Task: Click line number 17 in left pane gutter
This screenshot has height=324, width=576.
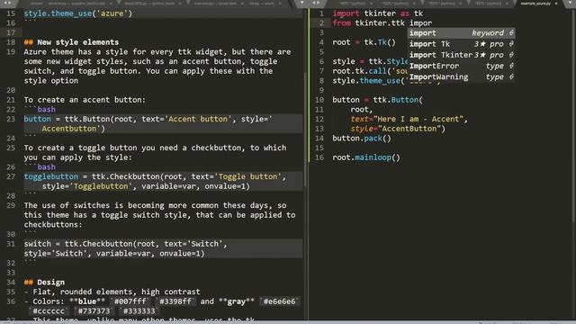Action: click(11, 32)
